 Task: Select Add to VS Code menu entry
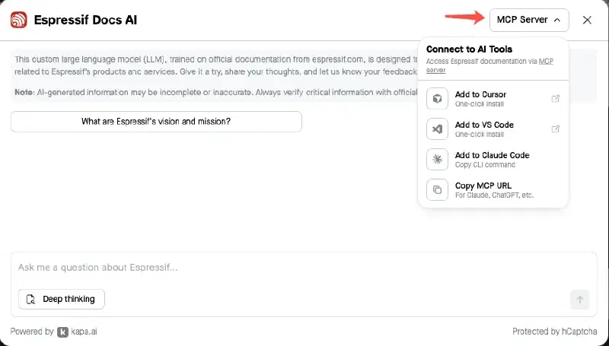coord(493,129)
